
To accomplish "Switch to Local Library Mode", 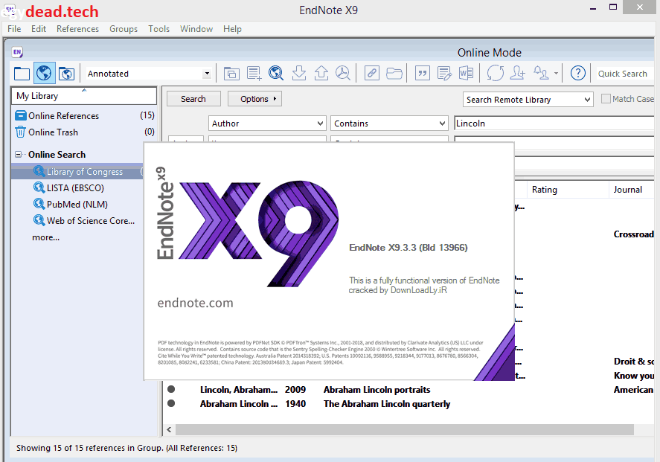I will [20, 73].
